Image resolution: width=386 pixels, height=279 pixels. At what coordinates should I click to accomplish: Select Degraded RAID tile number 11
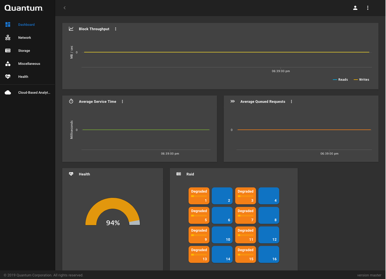[245, 235]
